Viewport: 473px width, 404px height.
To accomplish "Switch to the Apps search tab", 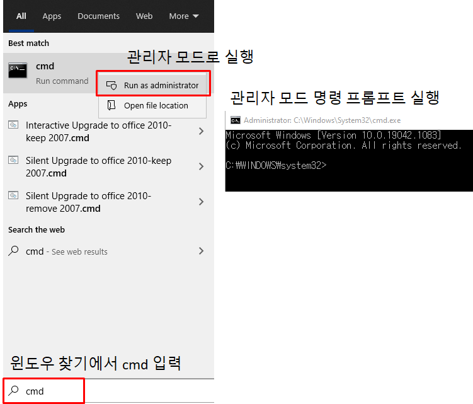I will pos(52,16).
